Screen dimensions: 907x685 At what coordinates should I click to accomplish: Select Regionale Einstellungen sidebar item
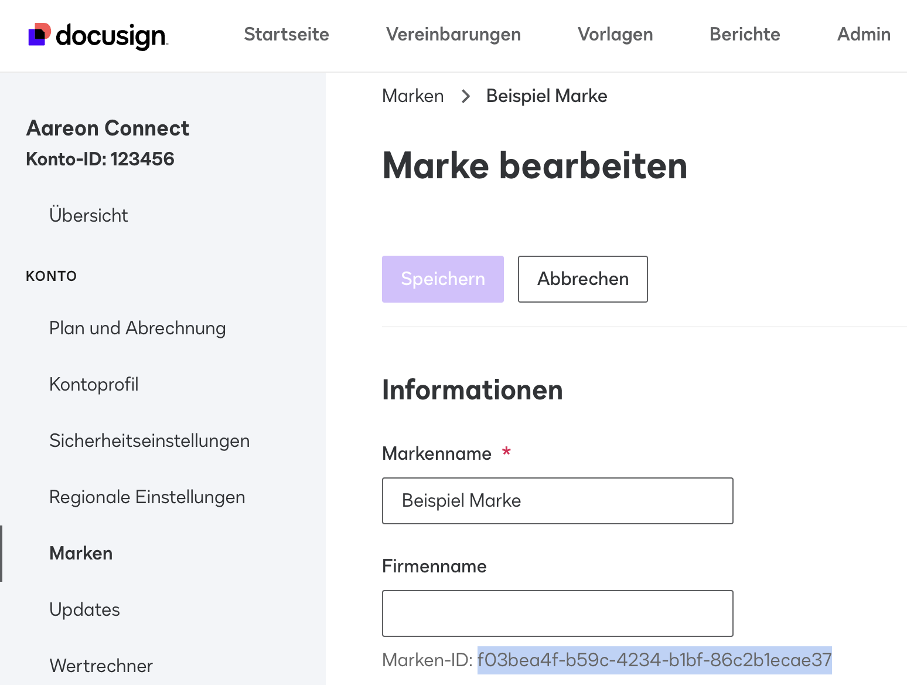[148, 497]
